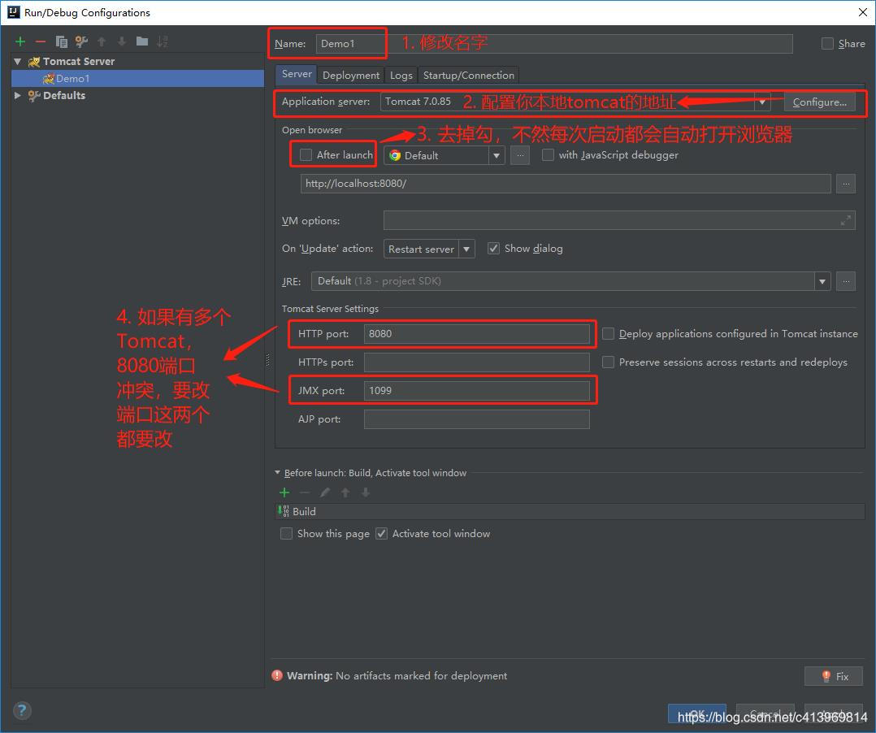Open Application server dropdown arrow
Viewport: 876px width, 733px height.
(762, 102)
